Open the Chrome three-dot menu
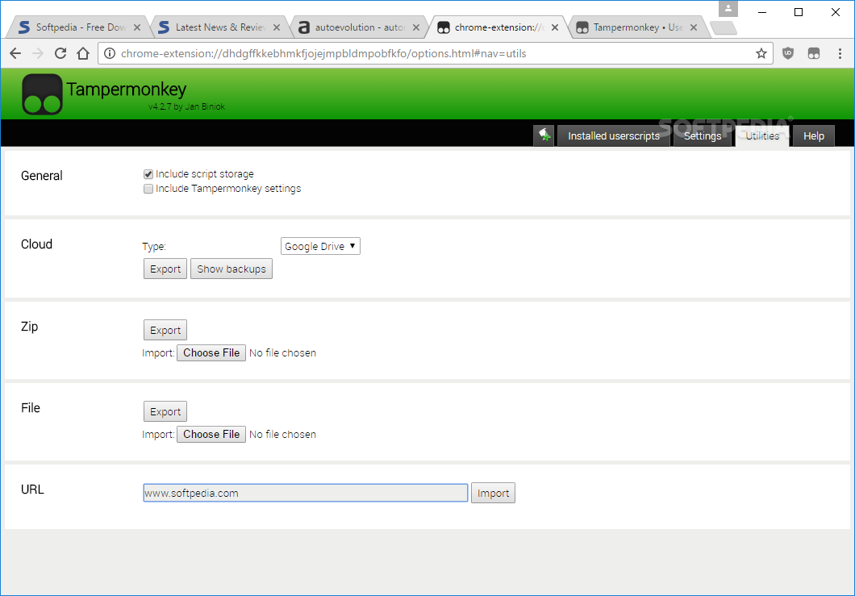Screen dimensions: 855x596 (x=840, y=53)
